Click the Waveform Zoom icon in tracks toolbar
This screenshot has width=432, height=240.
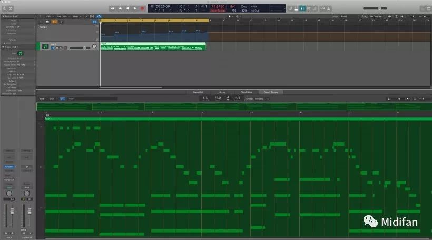[x=389, y=16]
